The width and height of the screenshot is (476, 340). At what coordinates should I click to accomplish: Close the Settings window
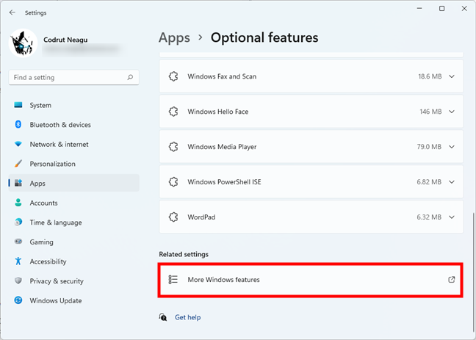pyautogui.click(x=464, y=9)
